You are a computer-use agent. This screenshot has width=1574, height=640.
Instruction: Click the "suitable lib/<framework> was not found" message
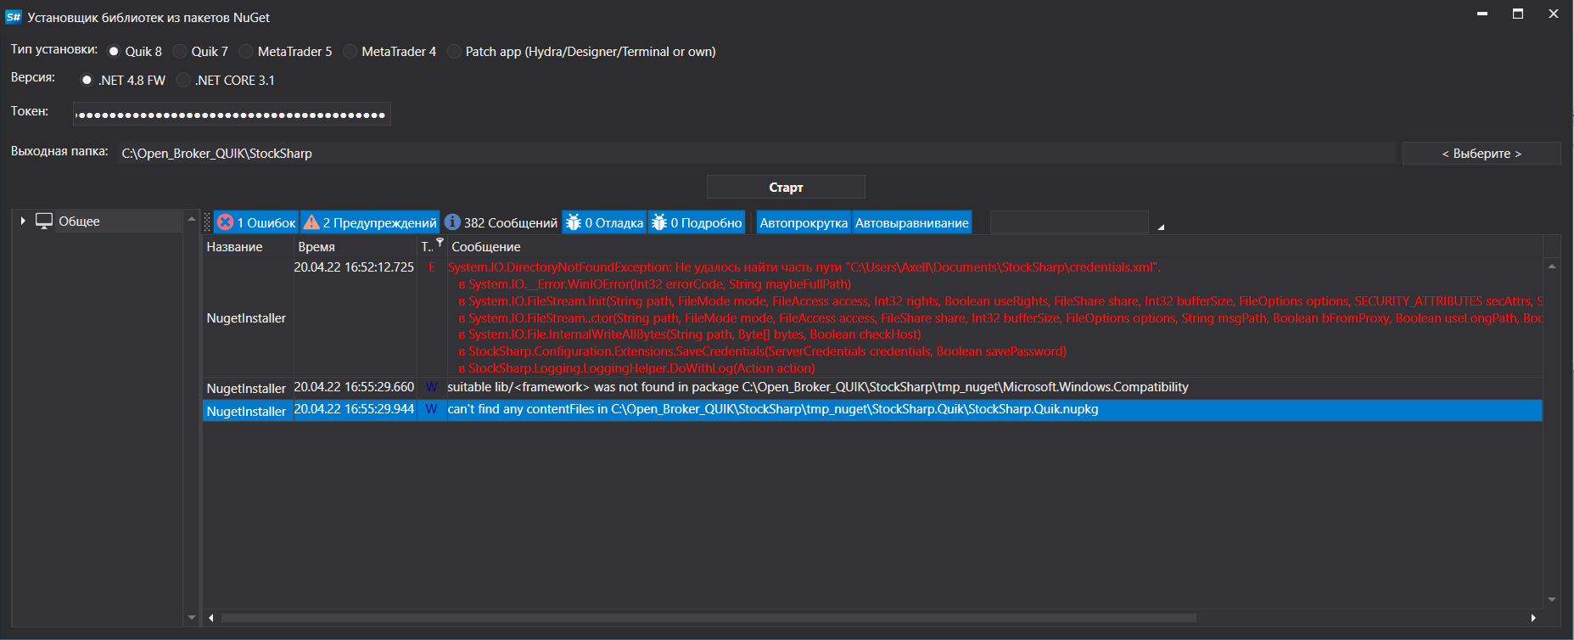[818, 387]
